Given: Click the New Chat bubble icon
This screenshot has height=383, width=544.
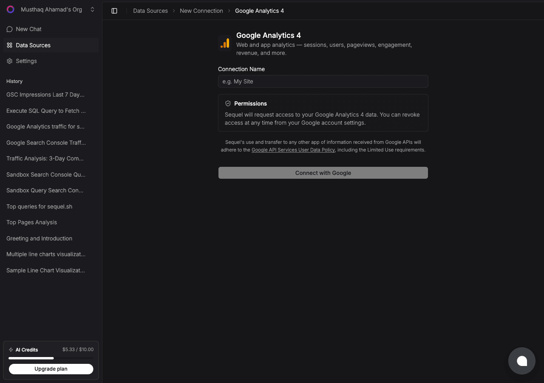Looking at the screenshot, I should 10,29.
